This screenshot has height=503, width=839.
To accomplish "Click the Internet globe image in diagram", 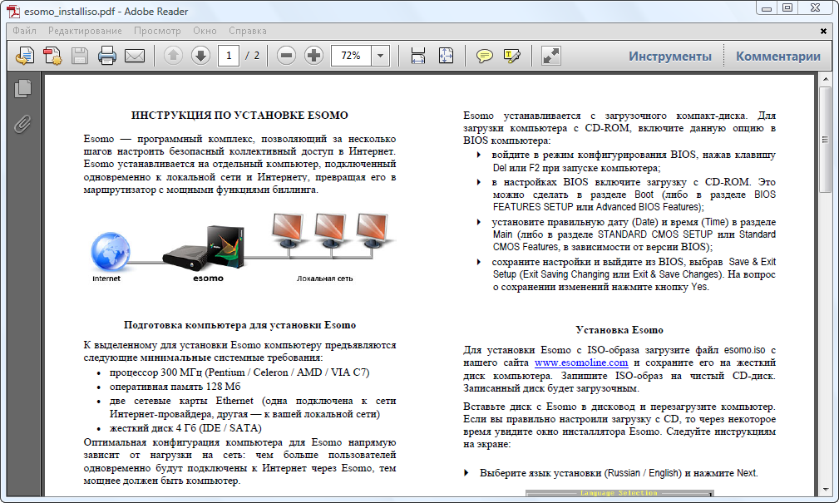I will pyautogui.click(x=111, y=251).
